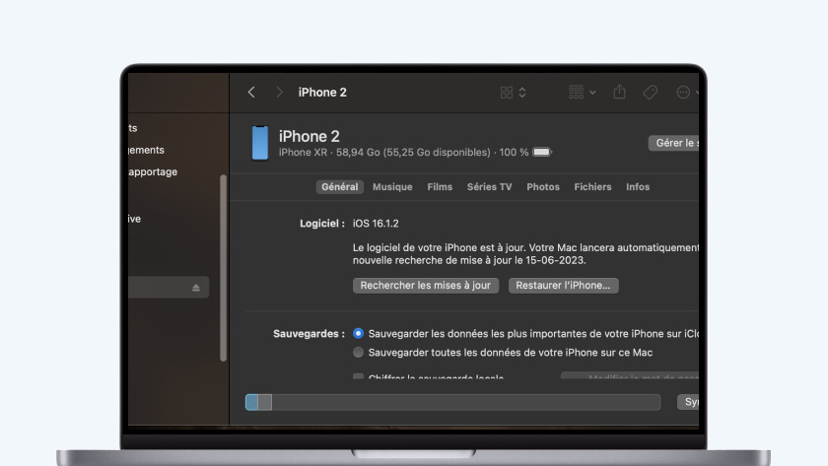Select backup to iCloud radio option

coord(358,334)
